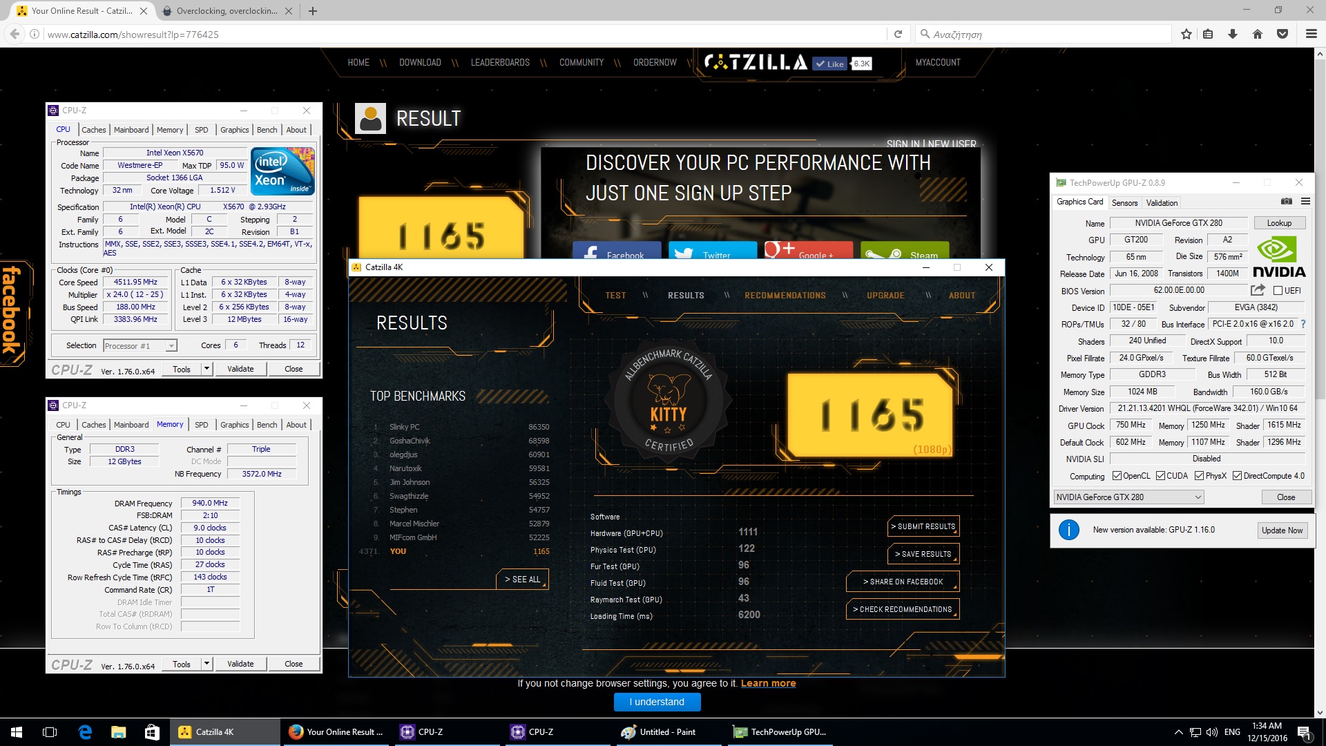Open the browser downloads arrow icon
Screen dimensions: 1326x746
[1233, 34]
